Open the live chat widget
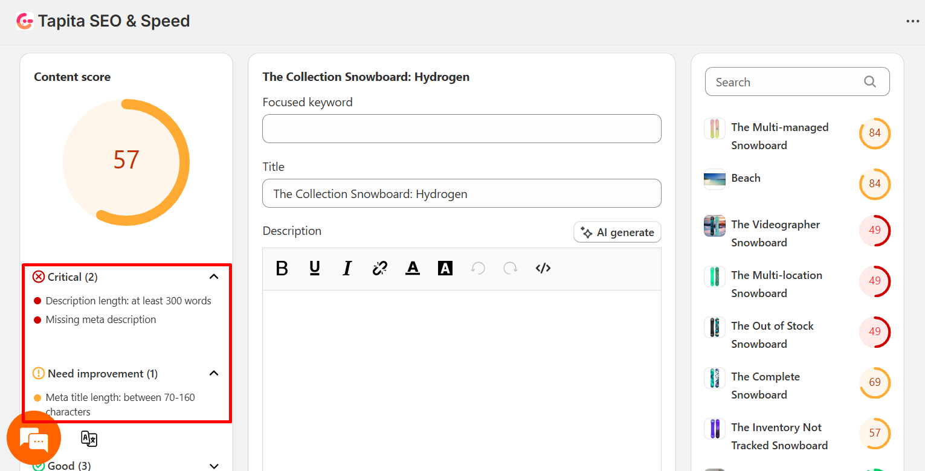Screen dimensions: 925x471 [34, 437]
